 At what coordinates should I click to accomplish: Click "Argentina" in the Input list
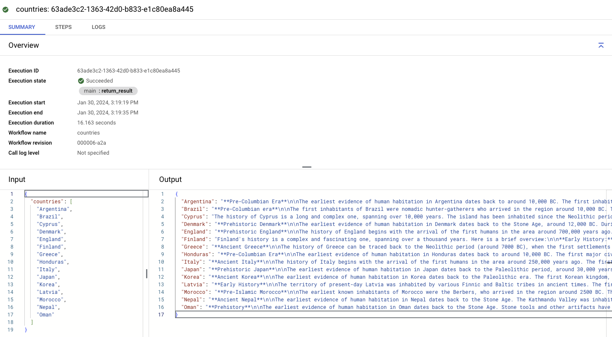coord(53,209)
